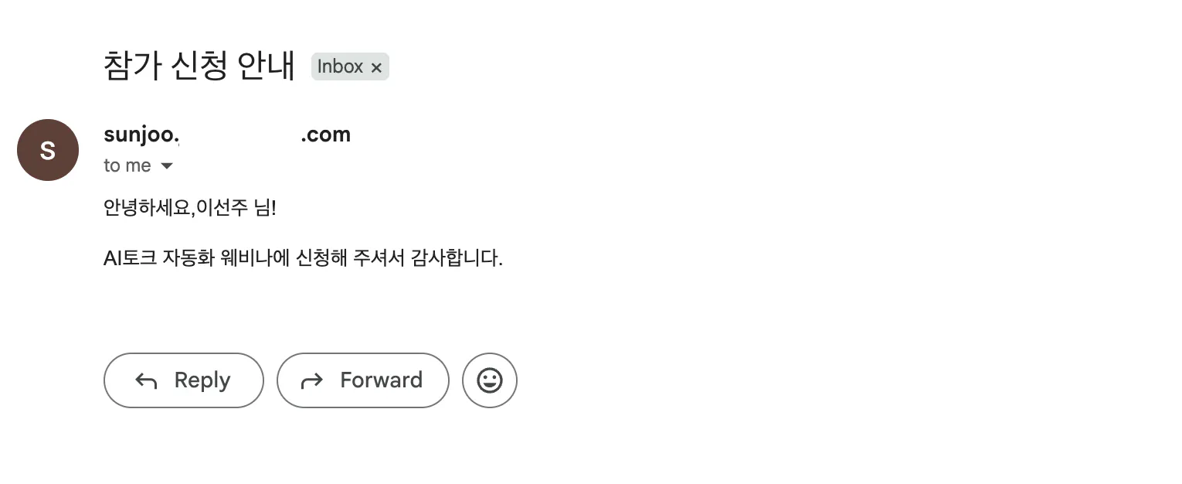Click the sender's "S" profile avatar
Image resolution: width=1182 pixels, height=484 pixels.
(48, 150)
